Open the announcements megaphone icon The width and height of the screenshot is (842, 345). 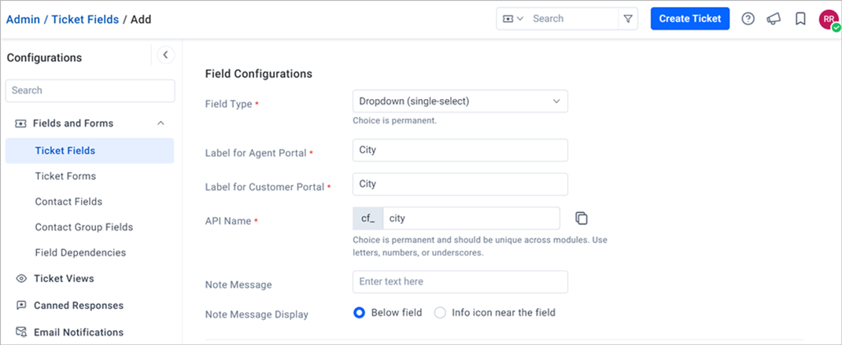774,19
